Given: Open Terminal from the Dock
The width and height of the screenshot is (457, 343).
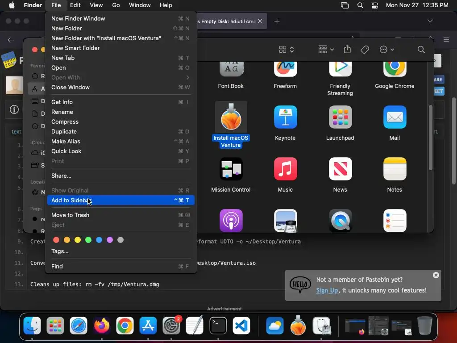Looking at the screenshot, I should coord(218,326).
